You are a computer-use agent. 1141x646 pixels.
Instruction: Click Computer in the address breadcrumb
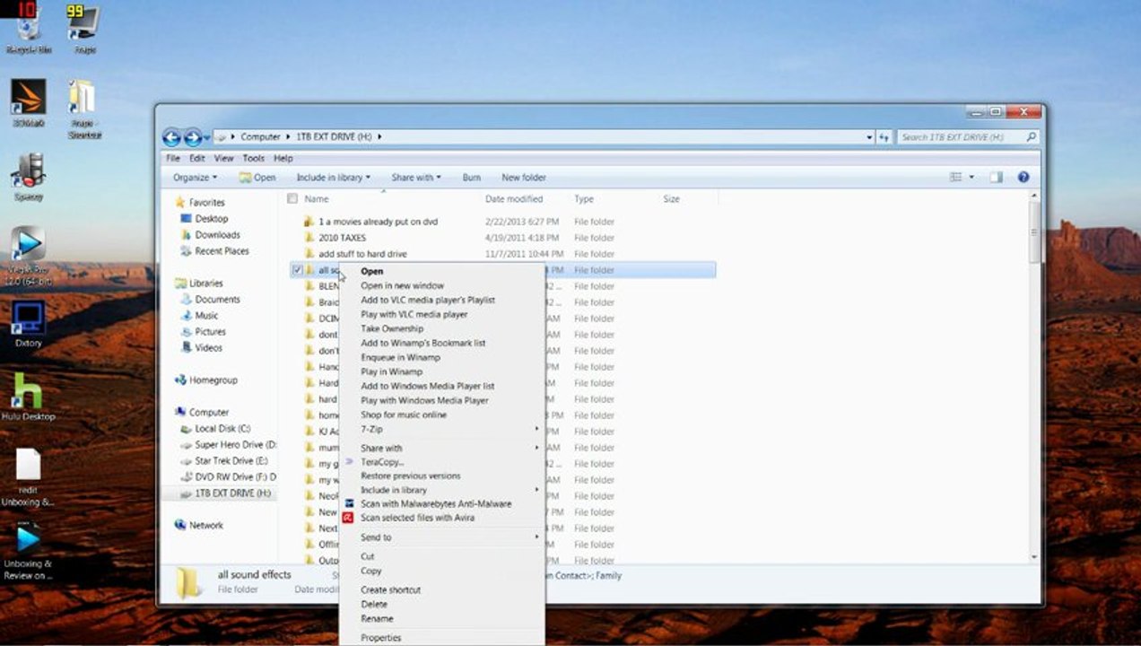click(x=260, y=137)
